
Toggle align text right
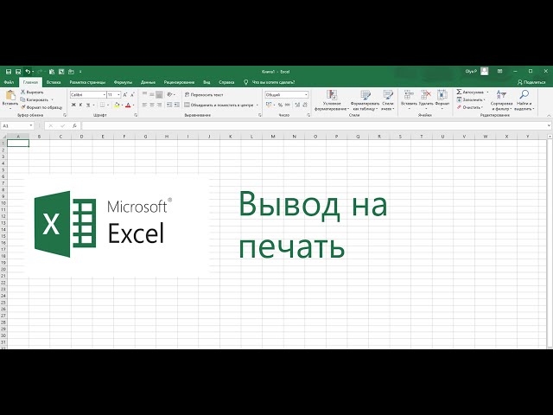pos(159,105)
